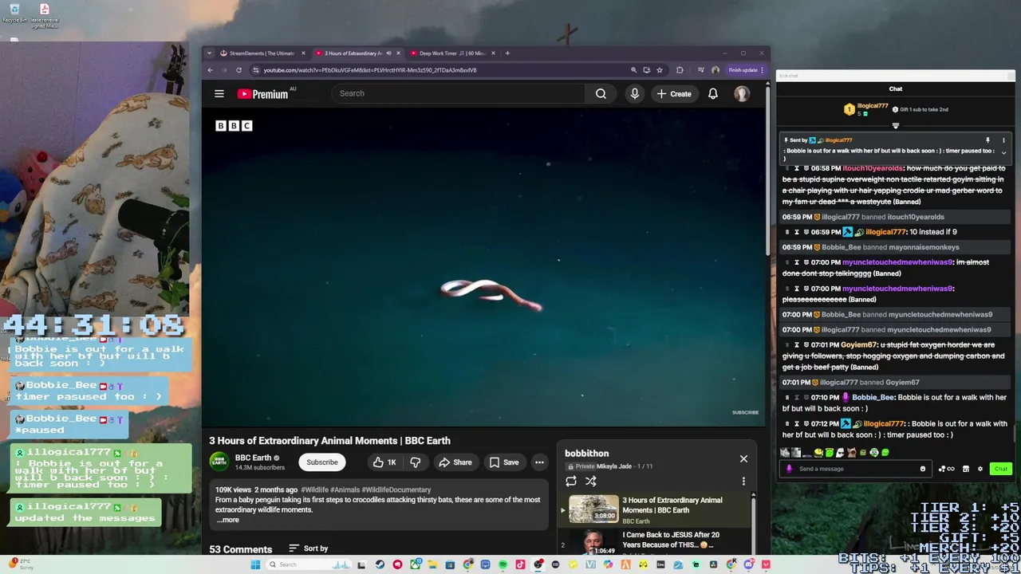Open bobbithon playlist three-dot menu
1021x574 pixels.
point(743,482)
